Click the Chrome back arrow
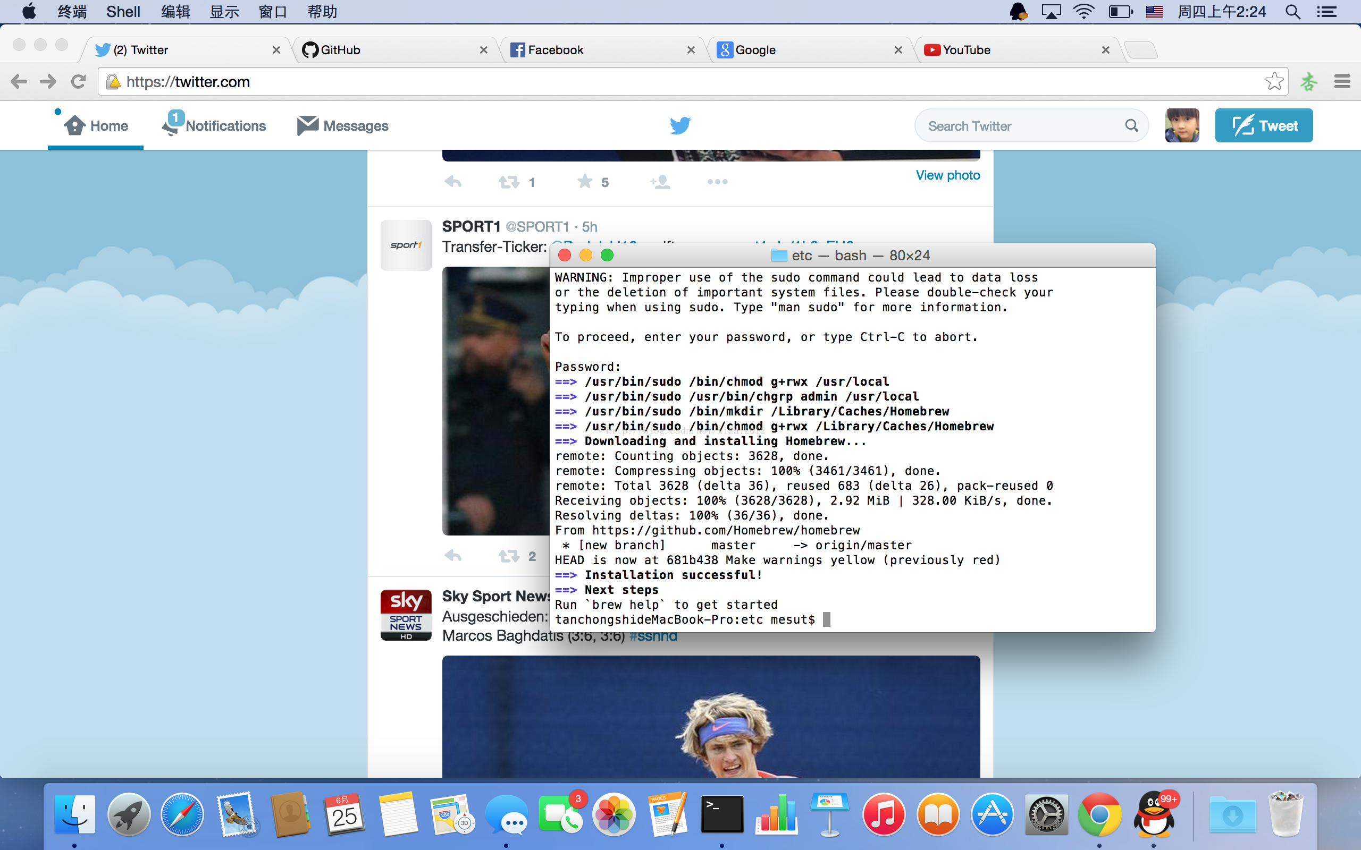 19,81
